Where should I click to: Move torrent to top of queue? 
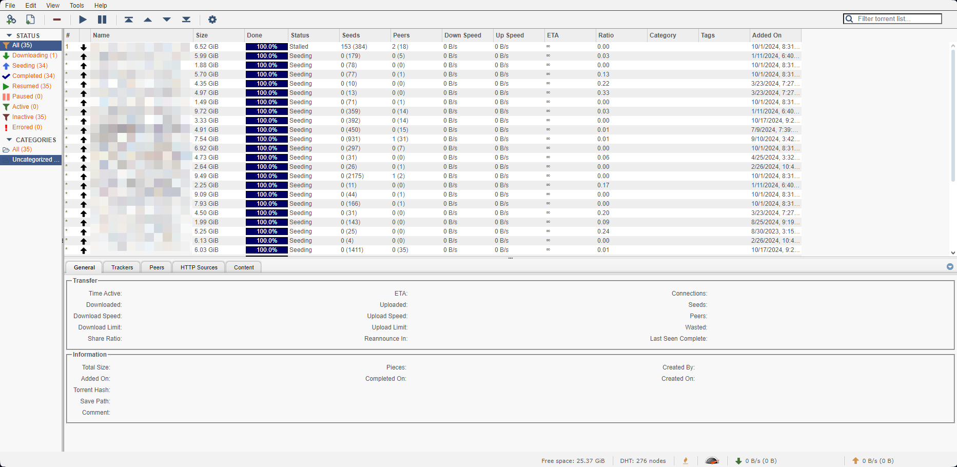(x=129, y=20)
